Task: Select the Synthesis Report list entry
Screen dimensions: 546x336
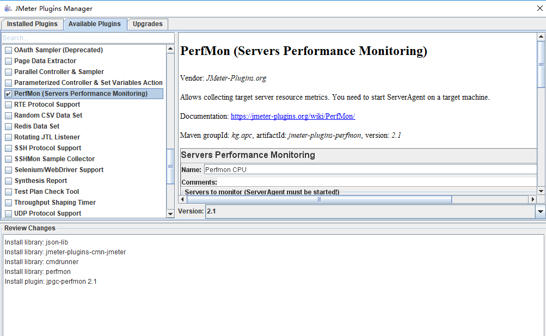Action: point(41,181)
